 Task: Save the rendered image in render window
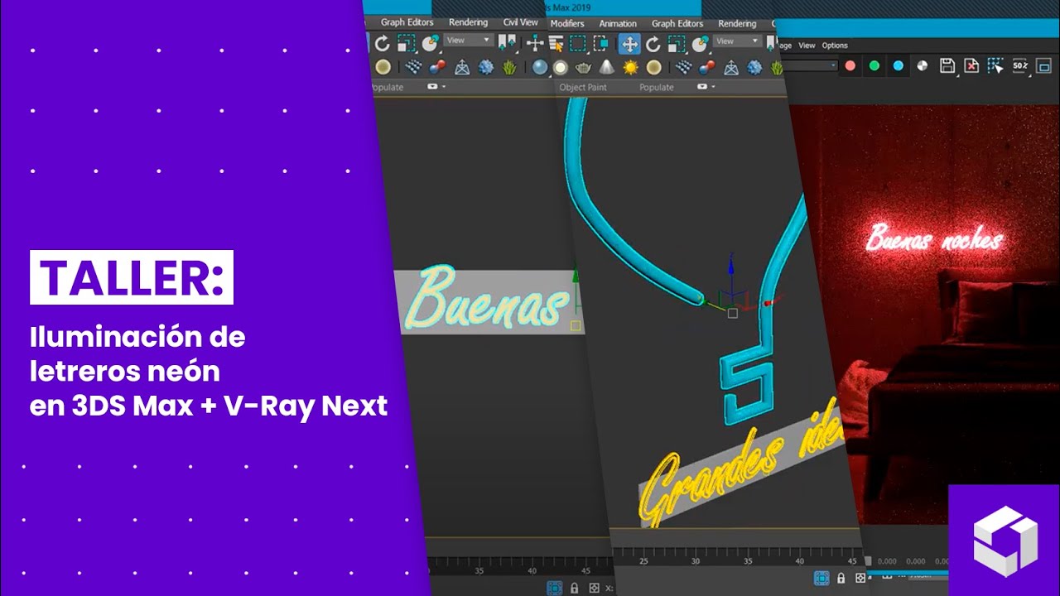tap(947, 65)
